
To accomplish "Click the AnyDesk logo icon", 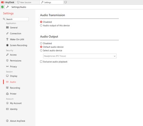I will pos(2,2).
